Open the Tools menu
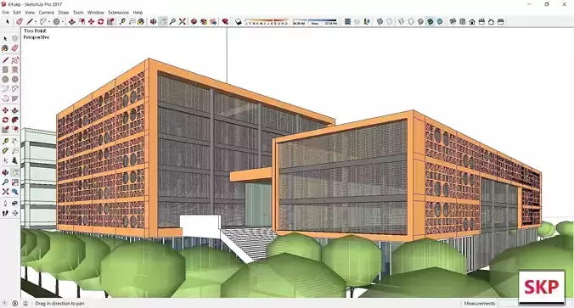This screenshot has width=574, height=308. [78, 13]
